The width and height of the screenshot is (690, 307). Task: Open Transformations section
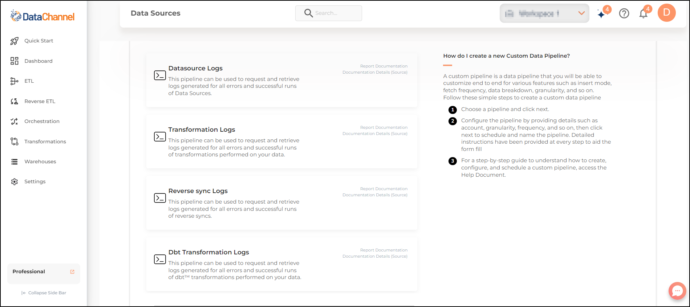click(x=45, y=142)
